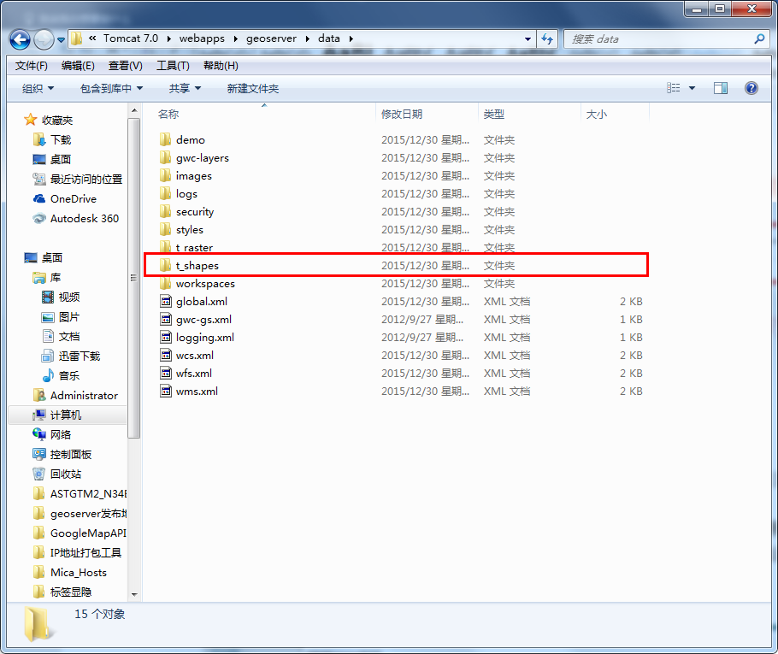The height and width of the screenshot is (654, 778).
Task: Select 库 in the navigation tree
Action: pyautogui.click(x=56, y=277)
